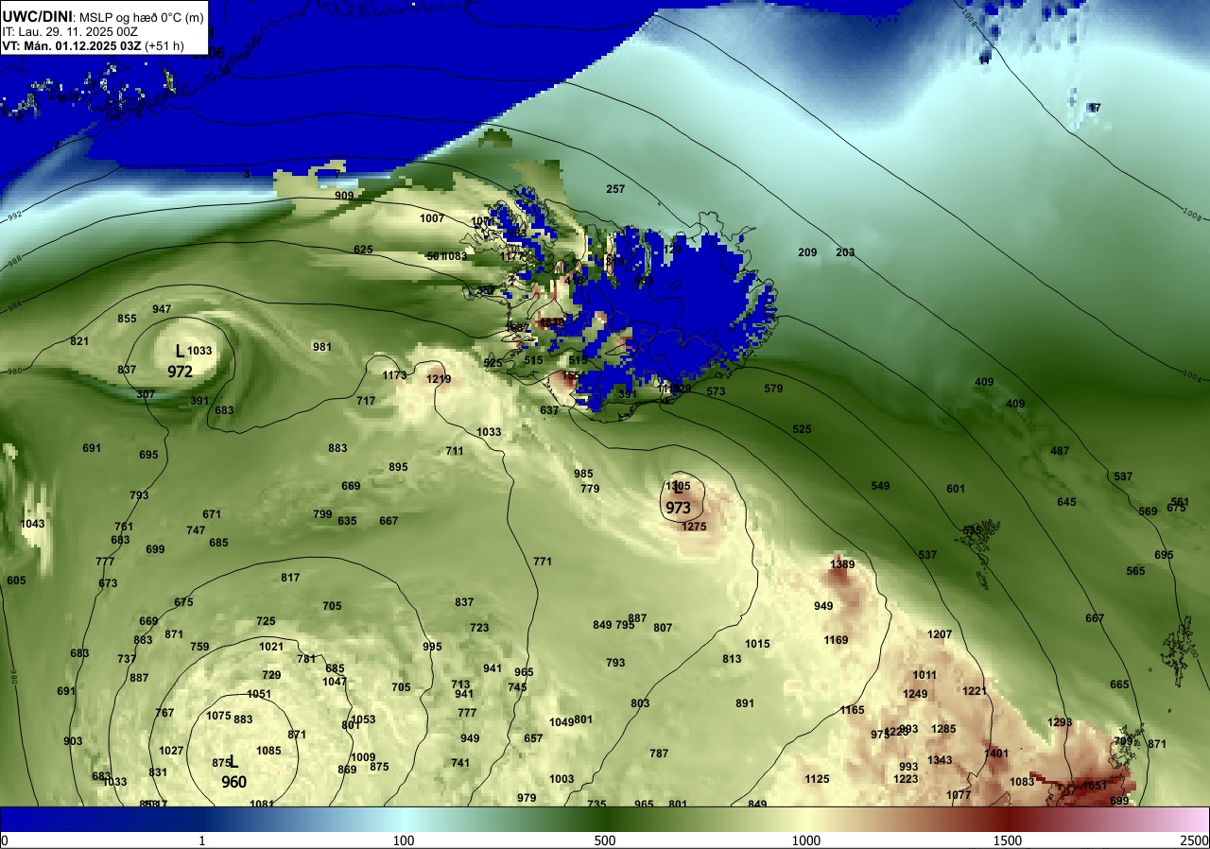Viewport: 1210px width, 849px height.
Task: Click the 1075 height value
Action: click(218, 716)
